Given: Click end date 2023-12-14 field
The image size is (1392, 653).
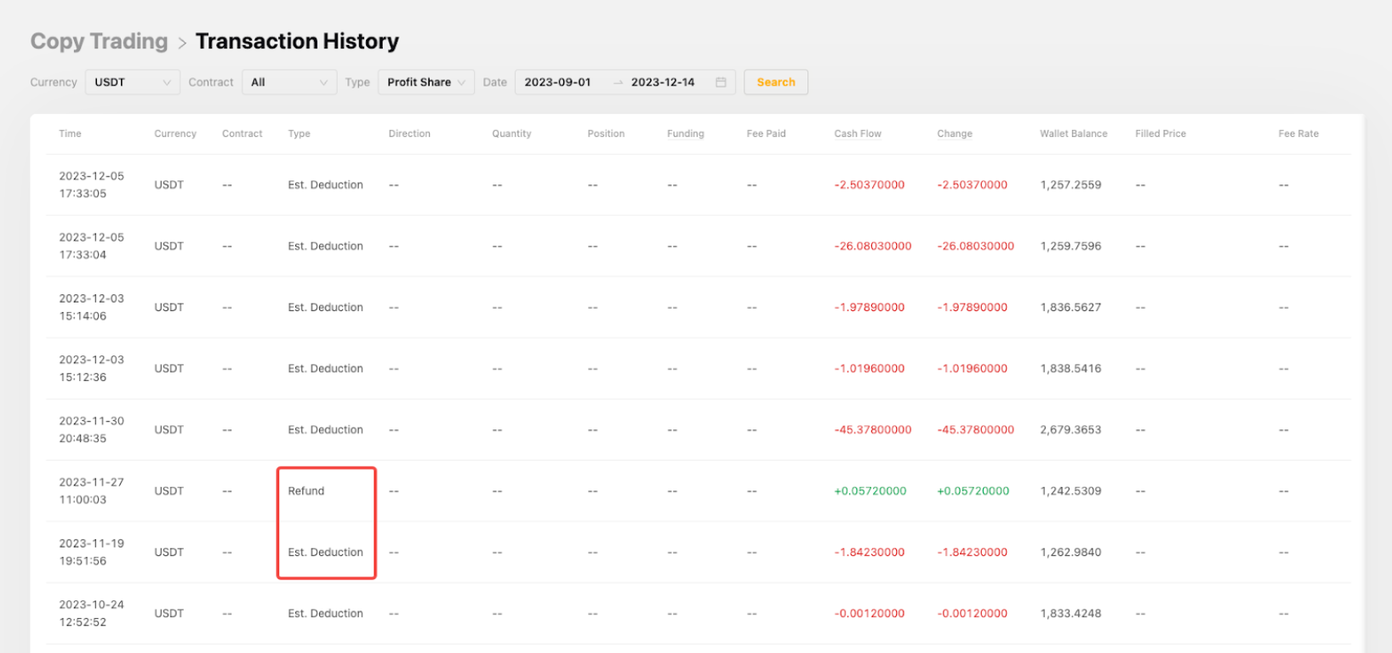Looking at the screenshot, I should pyautogui.click(x=663, y=82).
